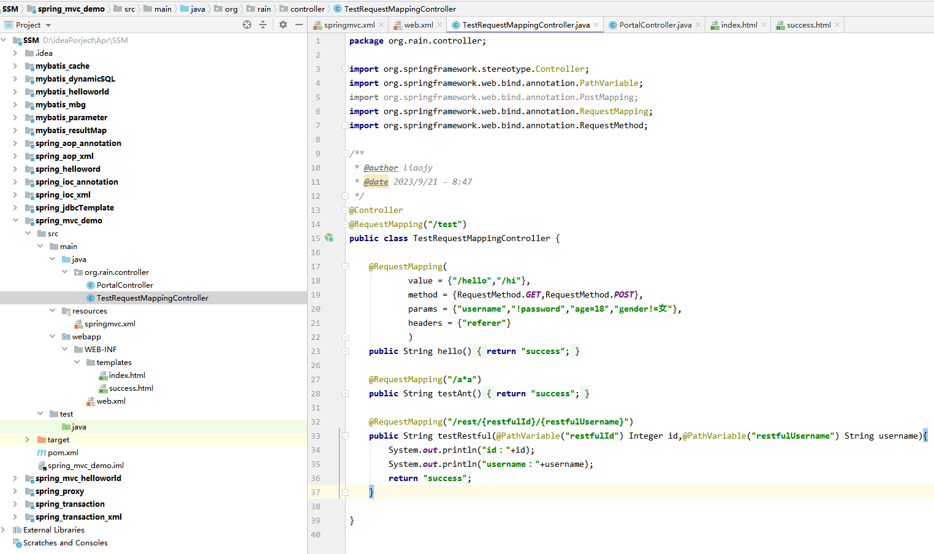Unfold the testAnt() method at line 28
Image resolution: width=934 pixels, height=554 pixels.
[345, 393]
